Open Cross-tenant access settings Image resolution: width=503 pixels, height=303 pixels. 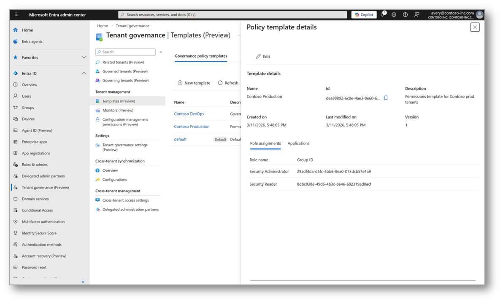125,200
